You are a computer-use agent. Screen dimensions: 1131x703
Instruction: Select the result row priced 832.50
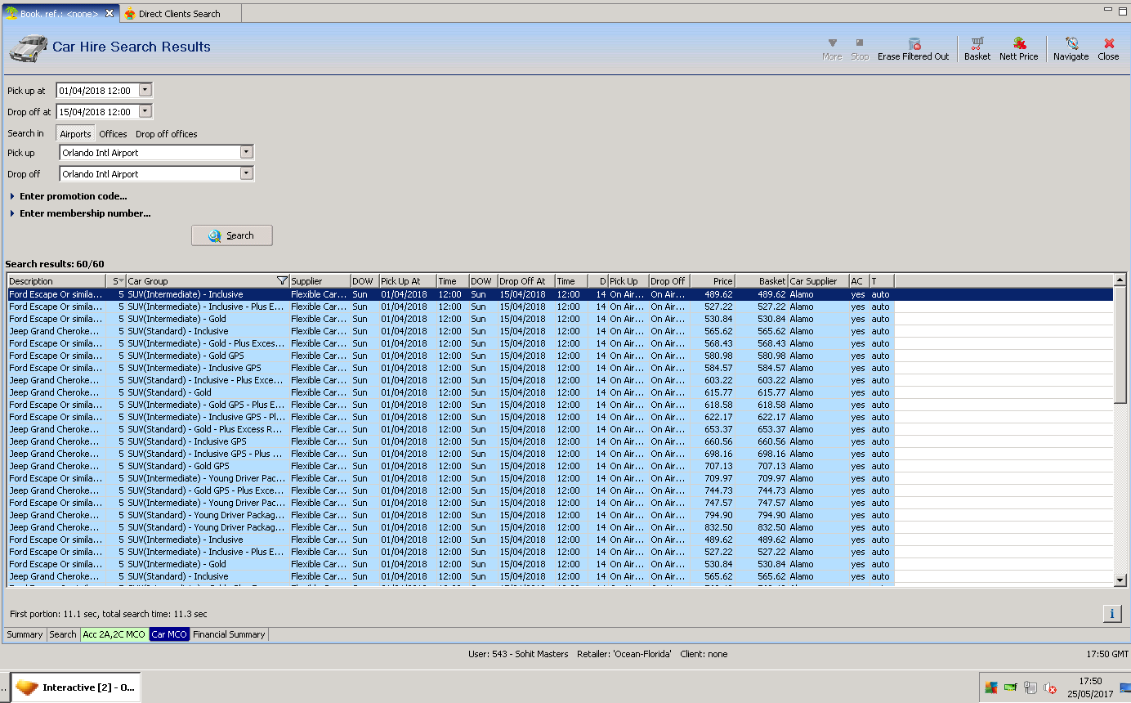click(561, 527)
